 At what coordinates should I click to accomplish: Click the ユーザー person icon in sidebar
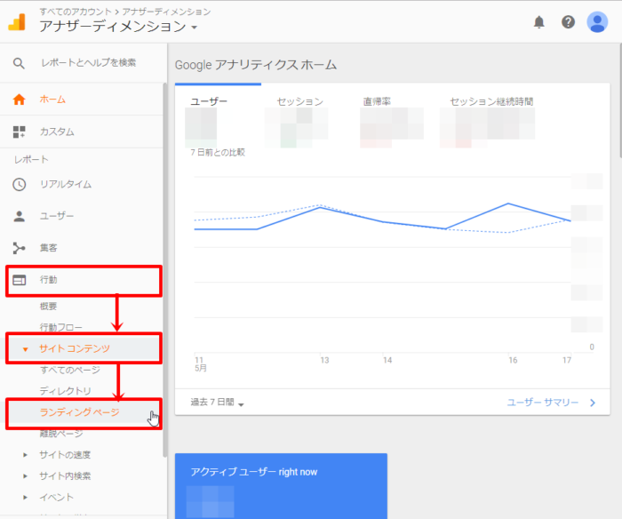coord(19,216)
